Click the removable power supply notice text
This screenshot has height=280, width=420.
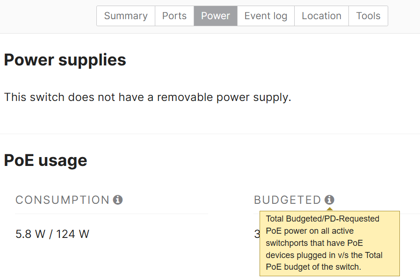coord(148,97)
